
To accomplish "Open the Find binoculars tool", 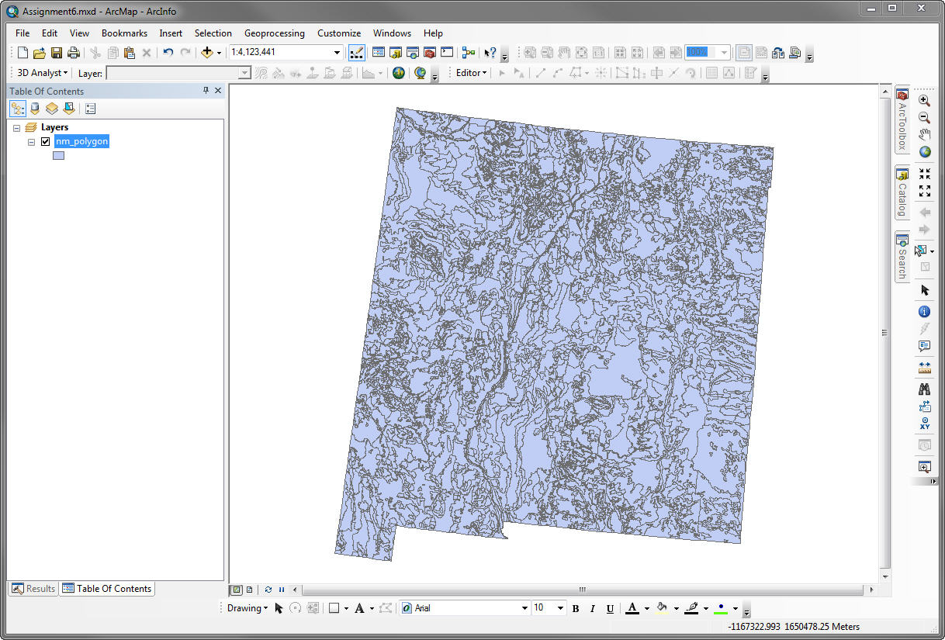I will click(924, 389).
